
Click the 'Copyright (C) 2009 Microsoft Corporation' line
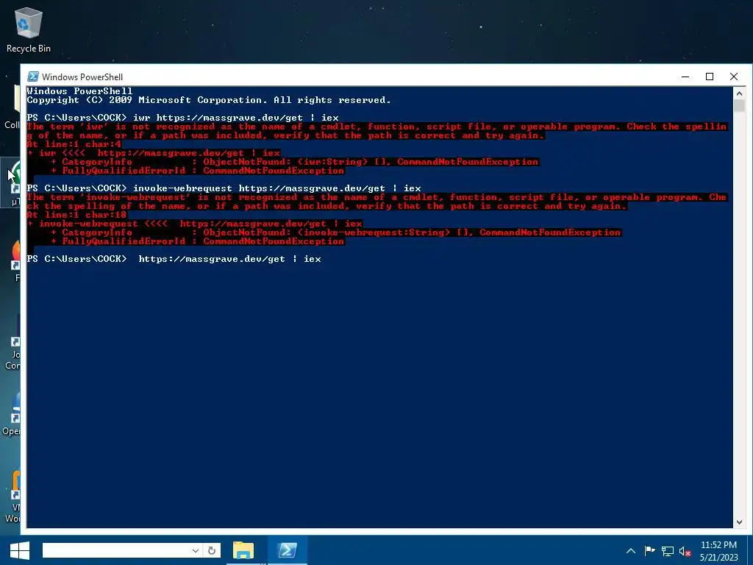pyautogui.click(x=209, y=100)
